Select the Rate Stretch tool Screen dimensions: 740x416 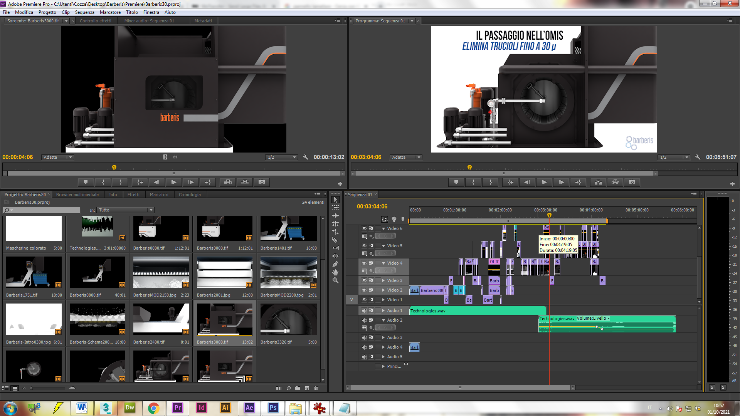coord(335,232)
